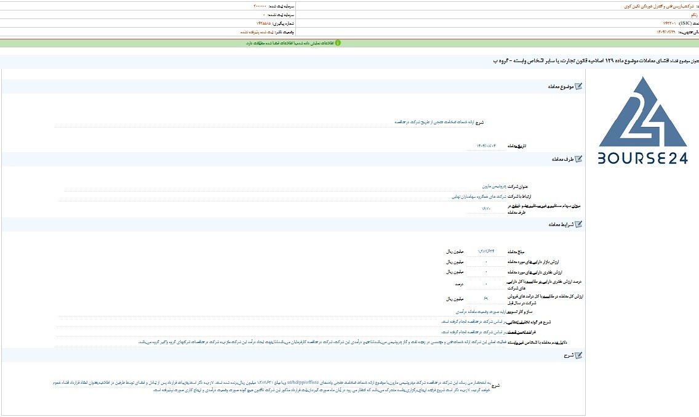Click the edit icon beside شرایط معامله
Viewport: 699px width, 417px height.
[x=578, y=225]
